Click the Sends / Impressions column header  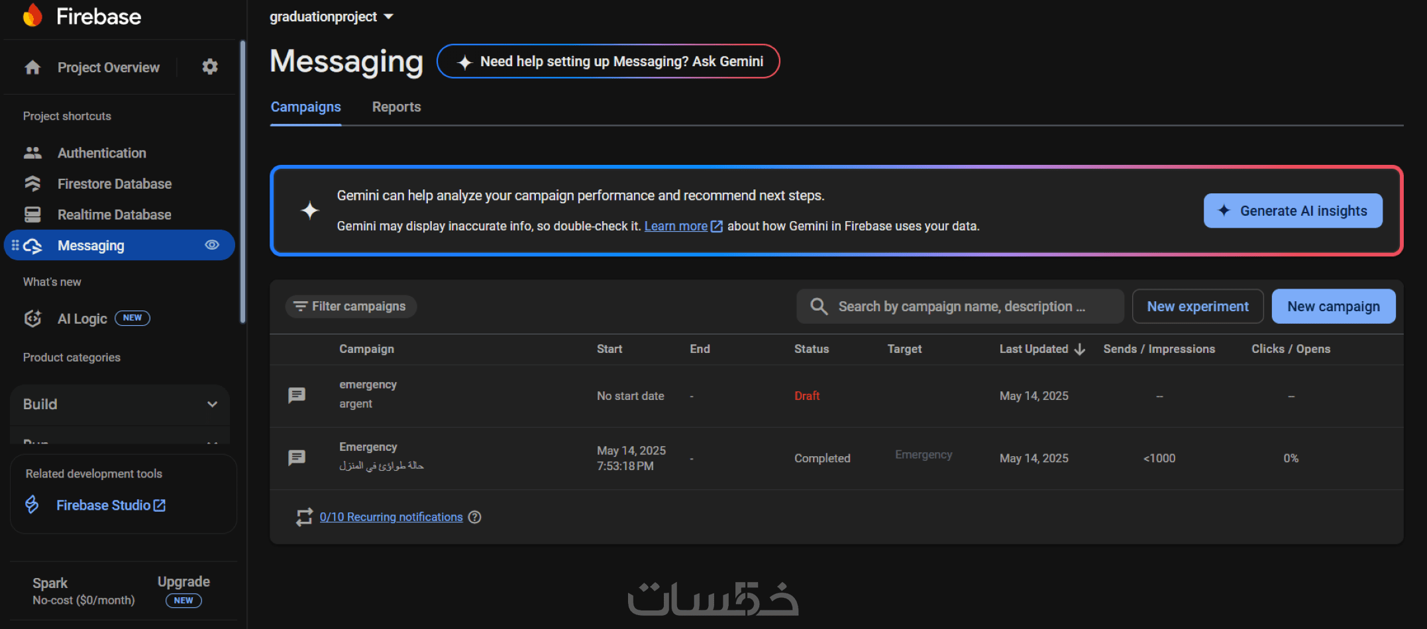pos(1159,349)
